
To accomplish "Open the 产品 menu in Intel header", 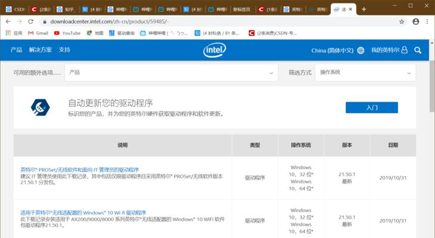I will tap(17, 50).
